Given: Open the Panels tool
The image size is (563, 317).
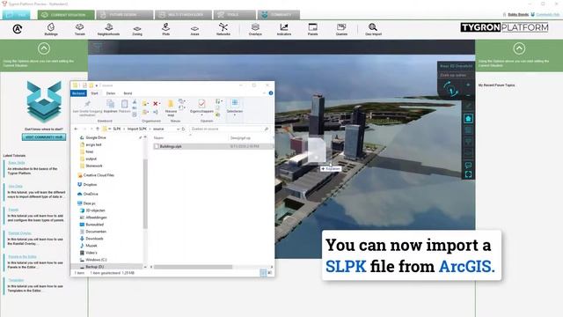Looking at the screenshot, I should [313, 29].
